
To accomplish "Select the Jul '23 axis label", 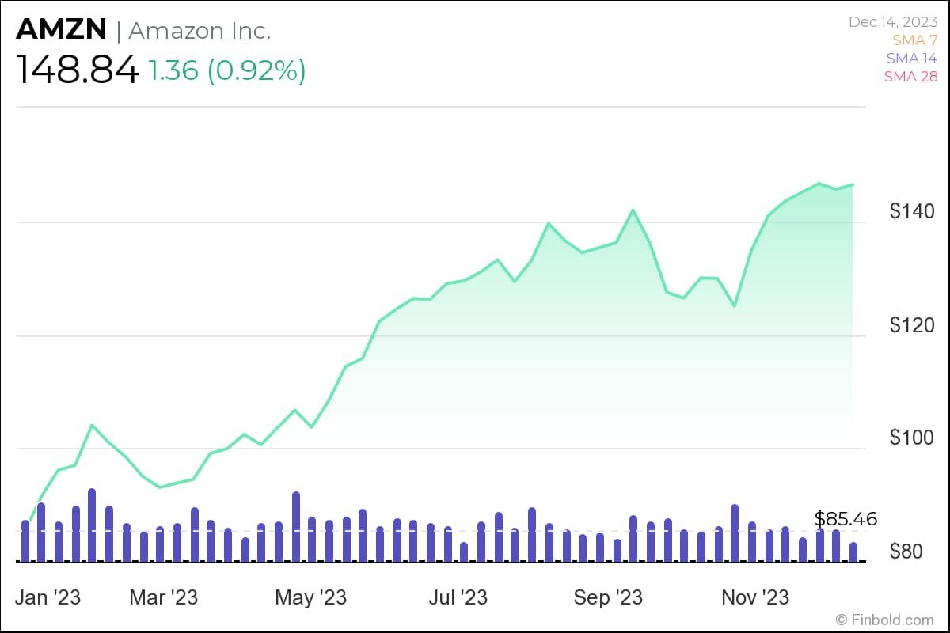I will (458, 597).
